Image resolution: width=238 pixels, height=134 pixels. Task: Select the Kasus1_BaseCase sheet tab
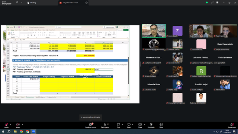point(30,97)
